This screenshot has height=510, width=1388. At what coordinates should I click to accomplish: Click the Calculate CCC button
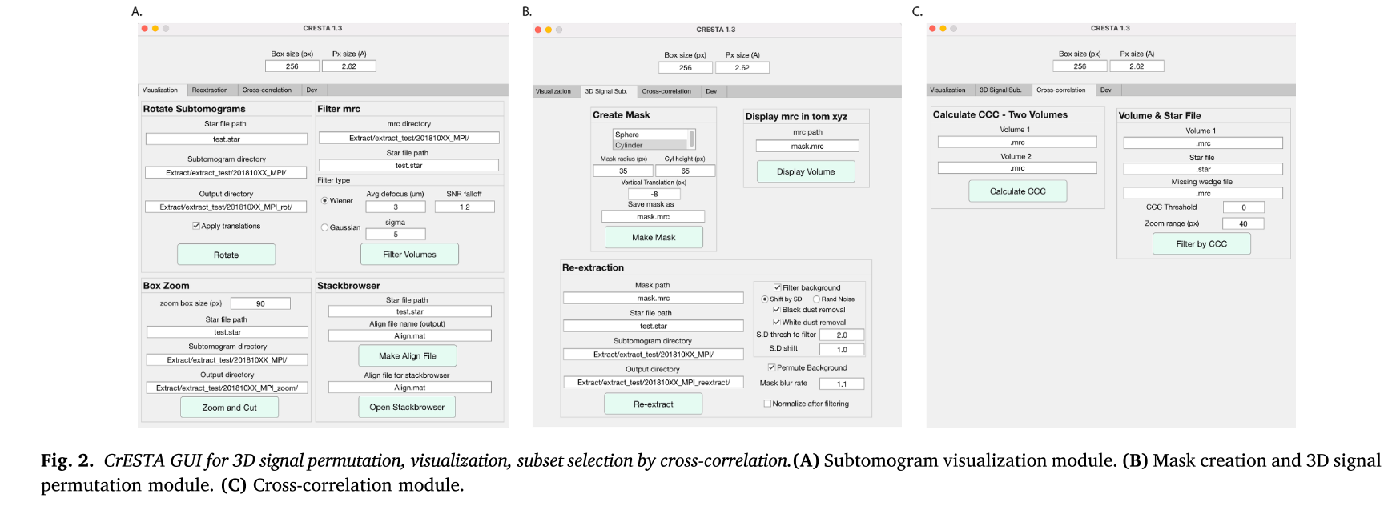coord(1018,191)
